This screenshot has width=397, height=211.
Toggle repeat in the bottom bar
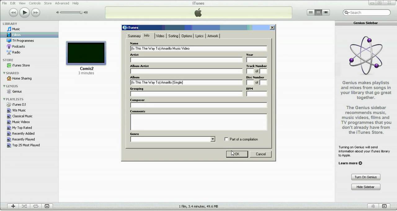pos(35,206)
